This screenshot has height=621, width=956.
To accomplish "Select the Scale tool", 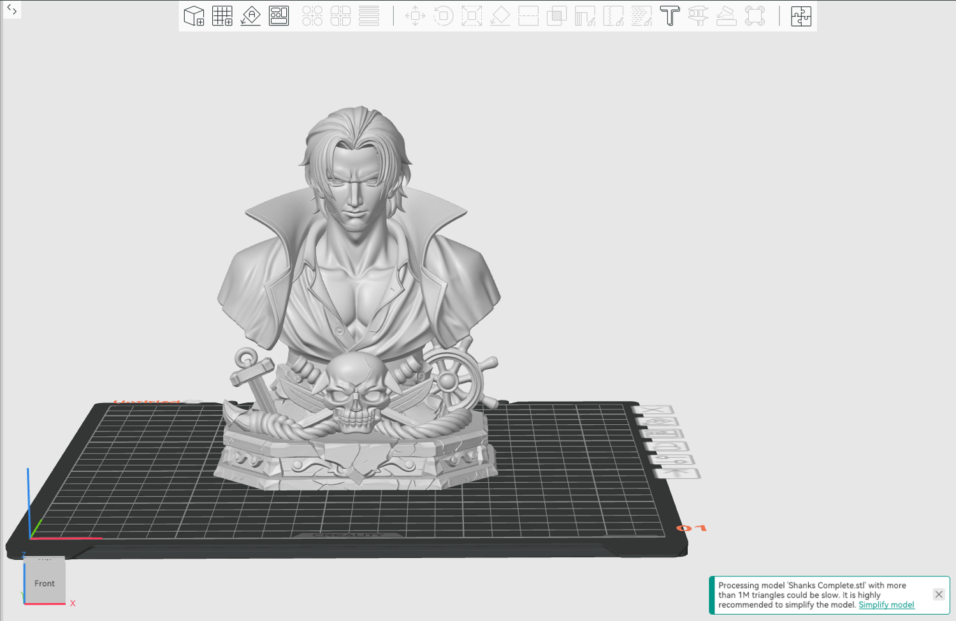I will [x=472, y=16].
